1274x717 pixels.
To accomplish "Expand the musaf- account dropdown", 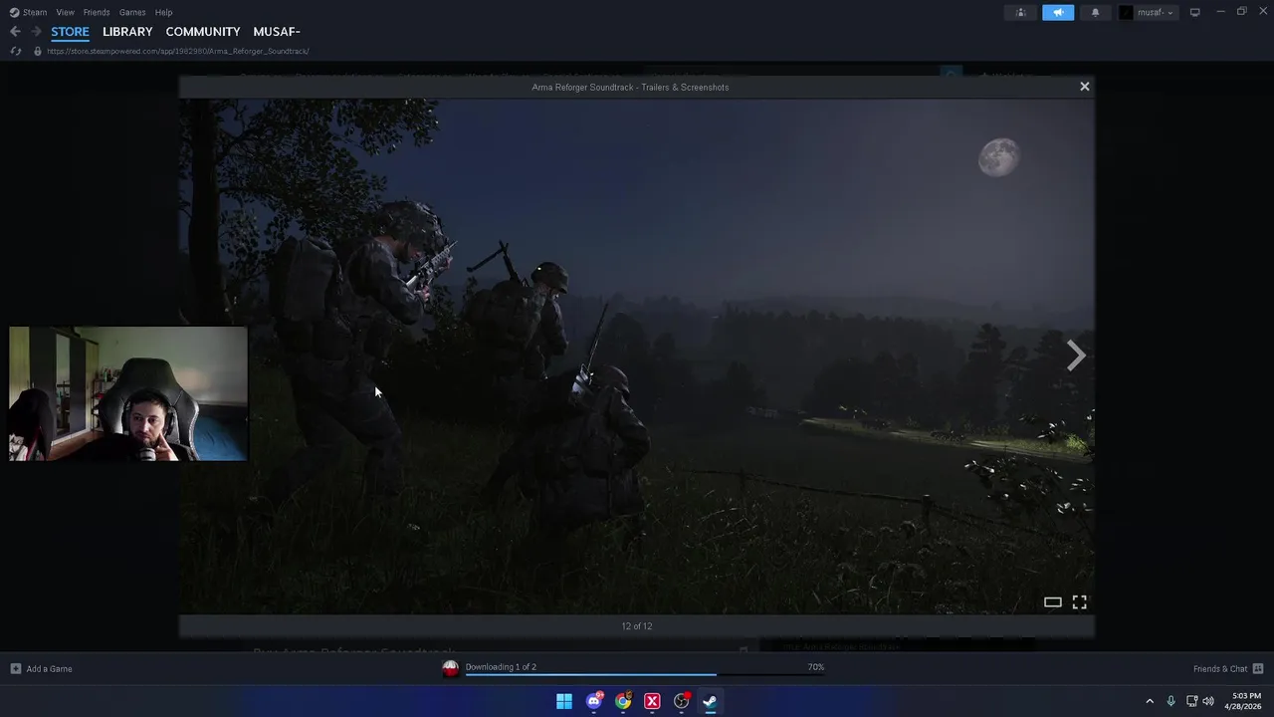I will (x=1148, y=12).
